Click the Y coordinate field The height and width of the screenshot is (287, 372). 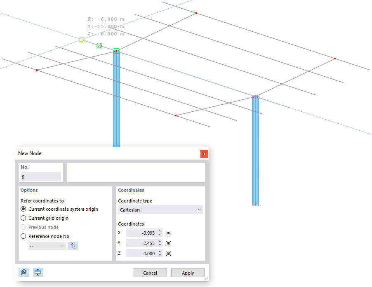click(142, 243)
